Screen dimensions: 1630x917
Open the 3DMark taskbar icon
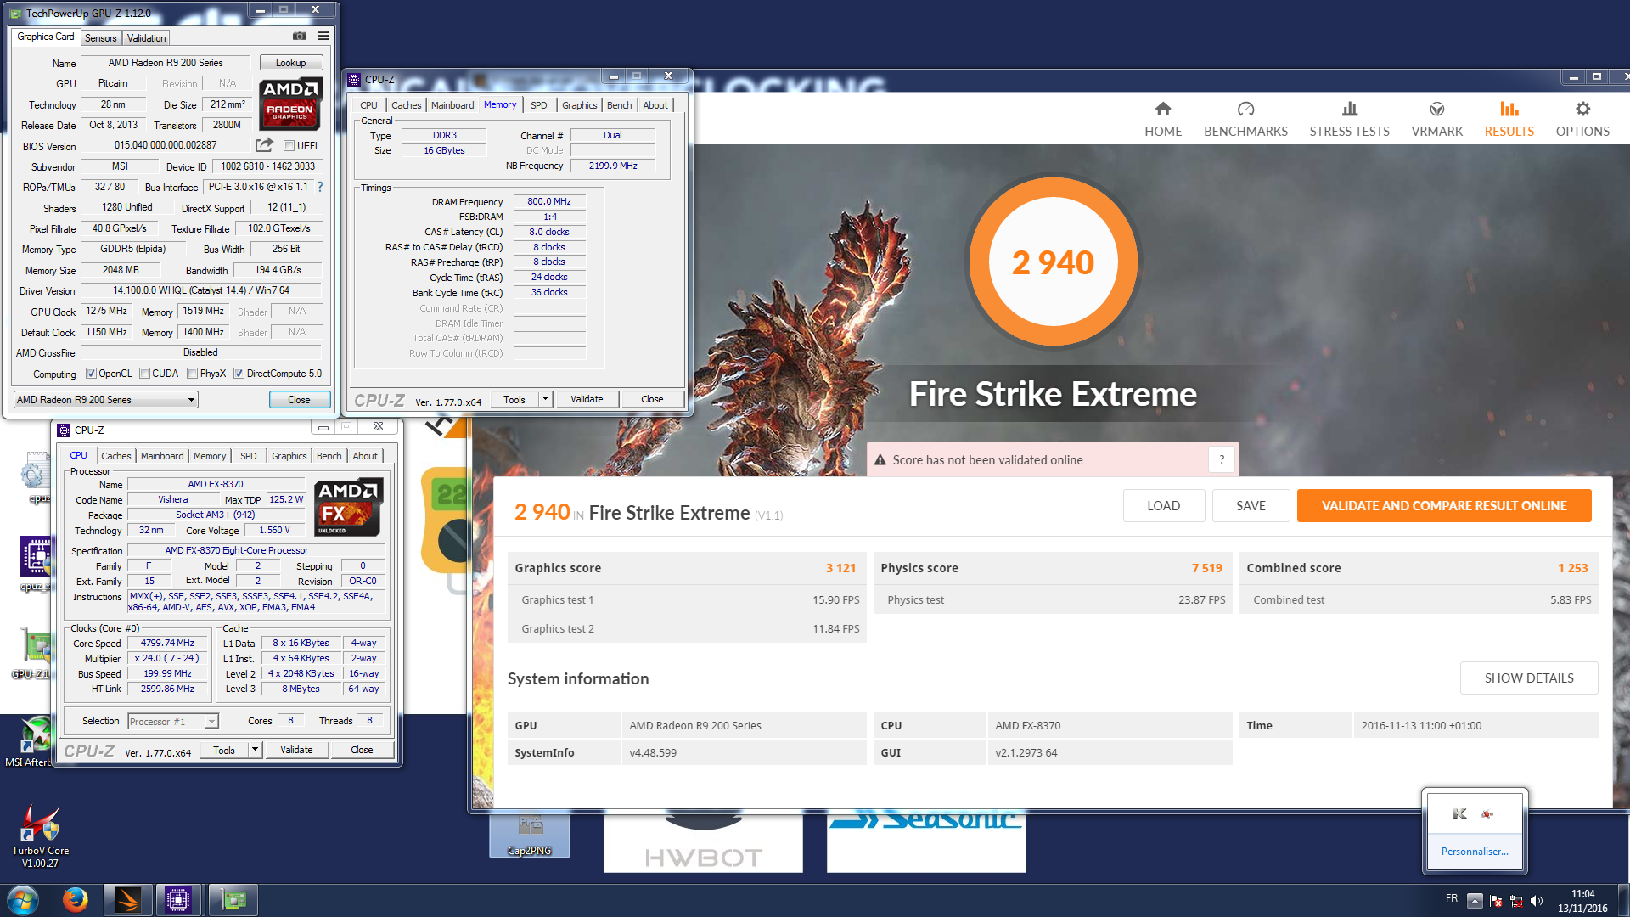coord(127,900)
